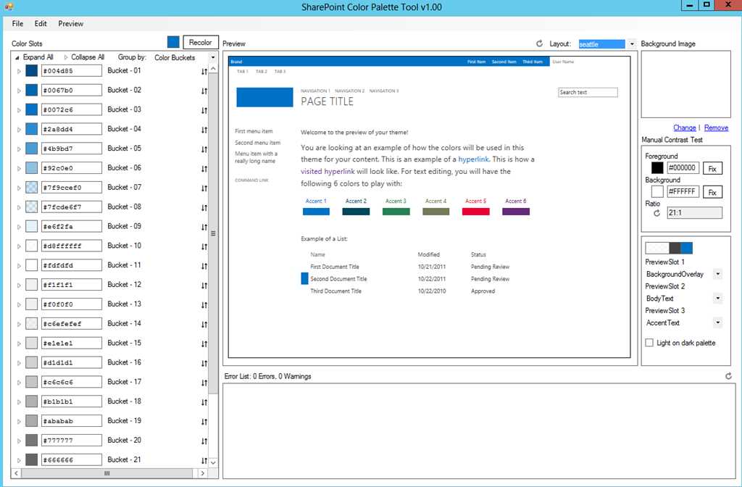This screenshot has width=742, height=487.
Task: Expand the Bucket - 03 tree row
Action: pos(19,110)
